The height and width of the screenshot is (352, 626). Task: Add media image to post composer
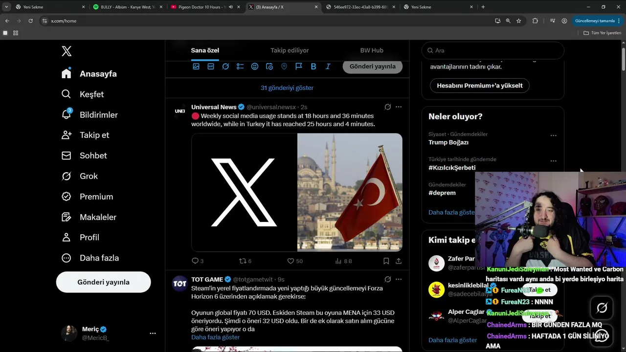[196, 66]
